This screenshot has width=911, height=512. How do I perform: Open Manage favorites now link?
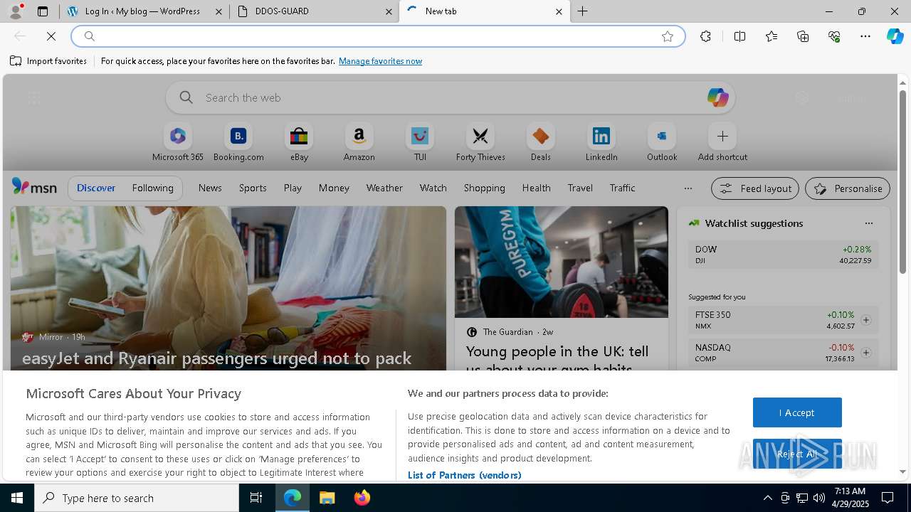pos(380,61)
